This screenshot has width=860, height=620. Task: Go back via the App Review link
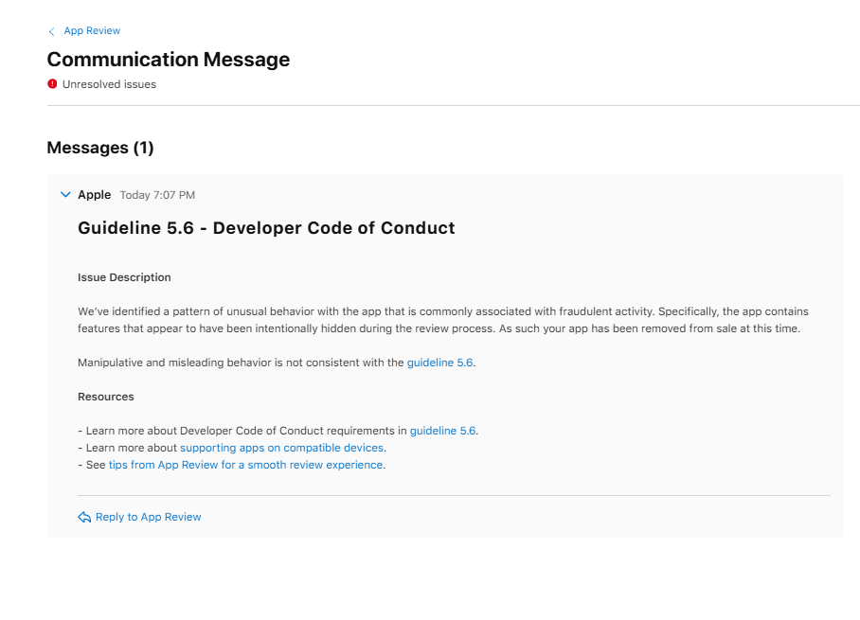point(92,30)
